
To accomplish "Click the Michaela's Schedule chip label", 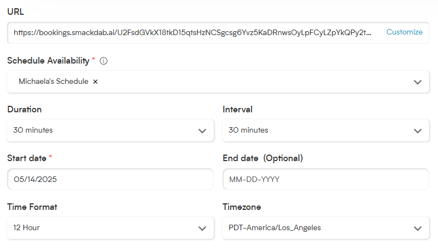I will click(53, 81).
